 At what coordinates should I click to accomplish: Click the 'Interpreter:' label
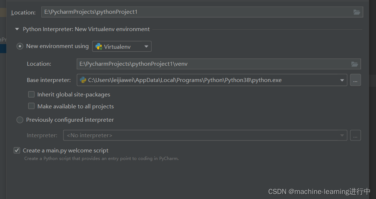click(42, 135)
